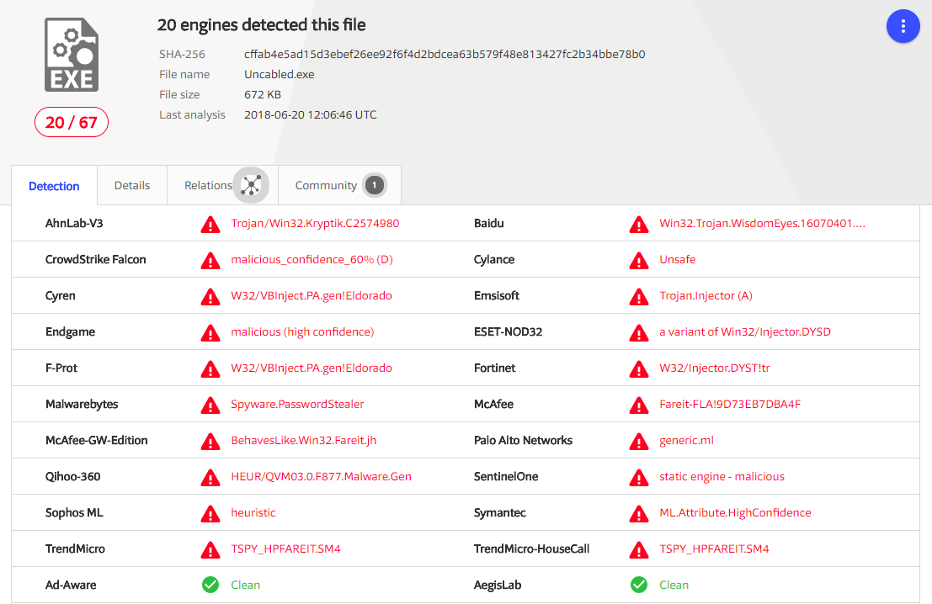The height and width of the screenshot is (604, 932).
Task: Click the red warning icon beside AhnLab-V3
Action: point(210,225)
